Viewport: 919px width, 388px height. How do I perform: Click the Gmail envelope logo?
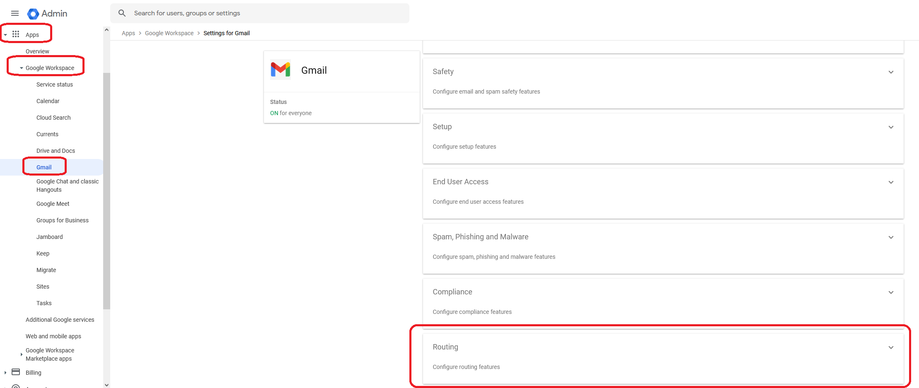click(x=281, y=70)
